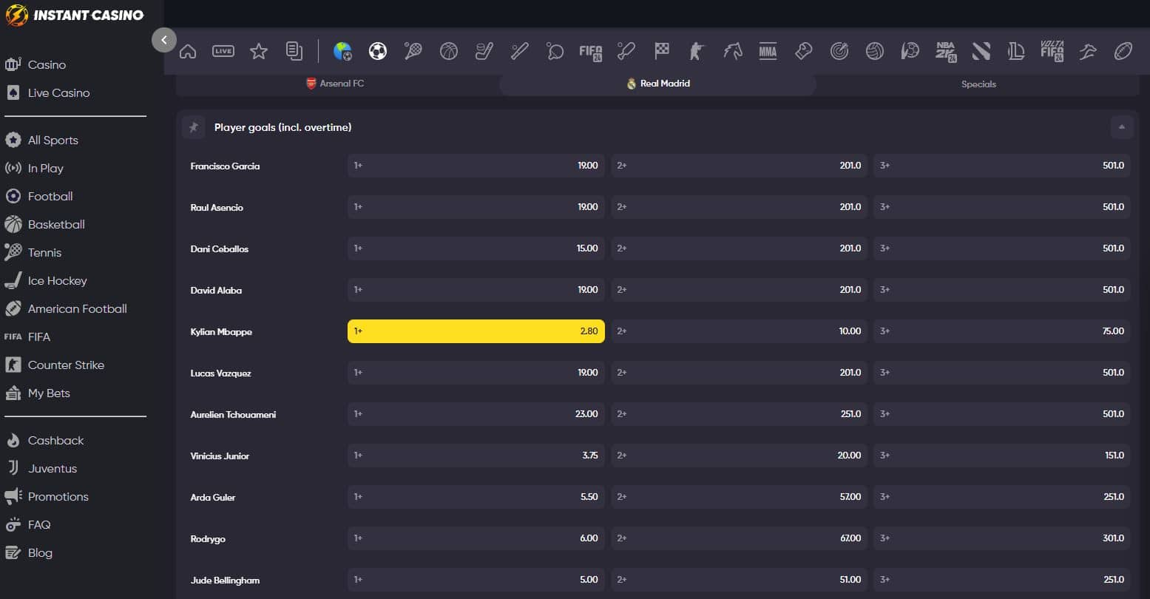This screenshot has width=1150, height=599.
Task: Open the LIVE events icon
Action: pos(223,51)
